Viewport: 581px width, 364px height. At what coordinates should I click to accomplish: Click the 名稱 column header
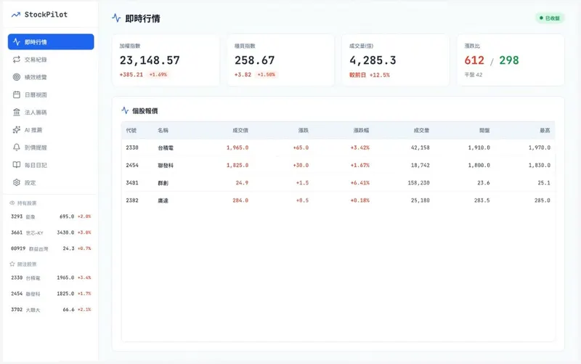point(163,130)
